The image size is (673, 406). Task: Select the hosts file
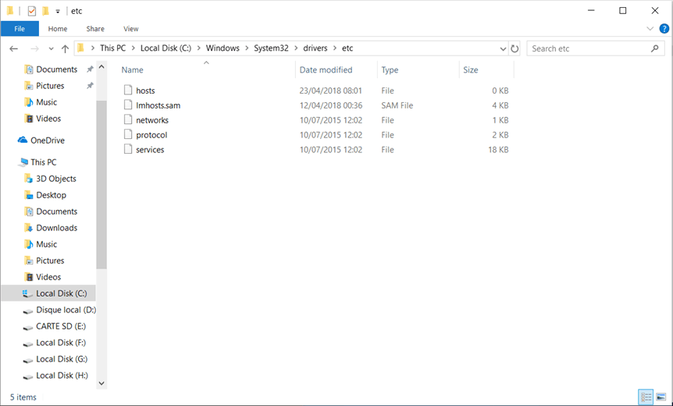tap(145, 91)
